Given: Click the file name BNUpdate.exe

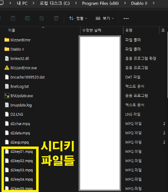Looking at the screenshot, I should [22, 96].
